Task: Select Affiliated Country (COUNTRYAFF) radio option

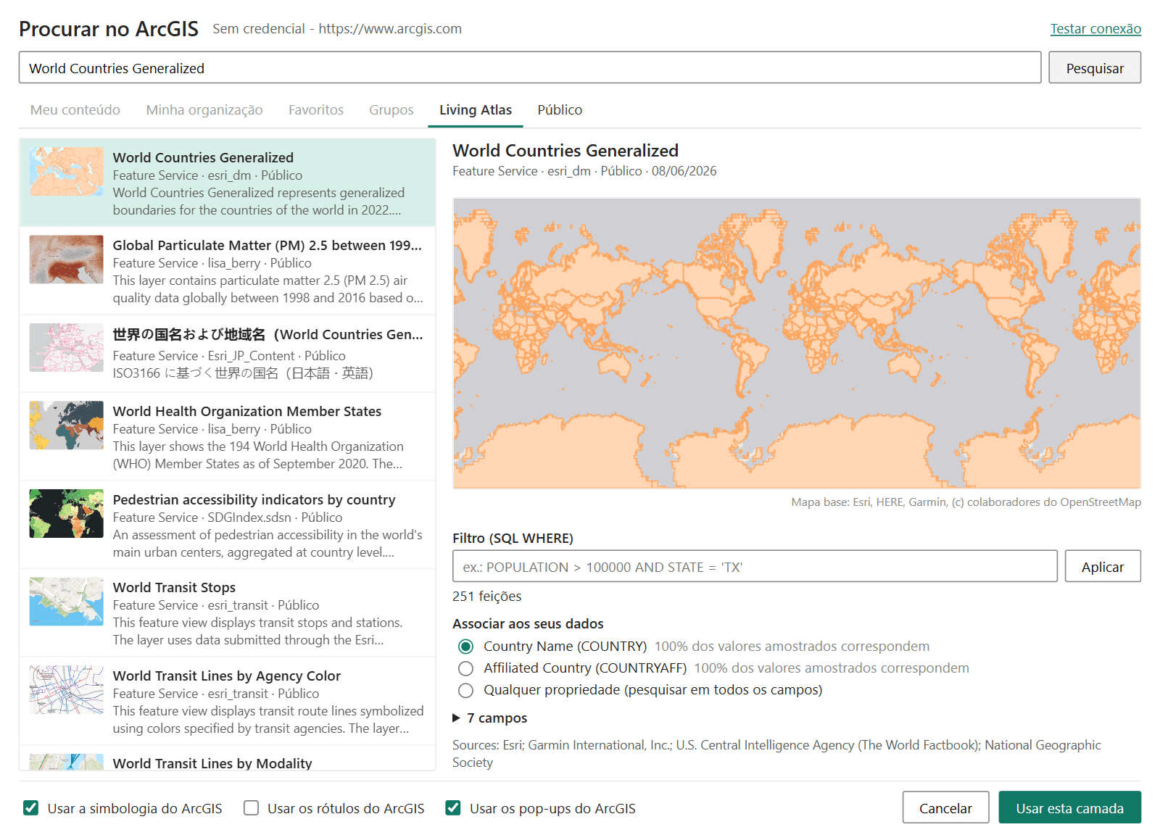Action: 466,668
